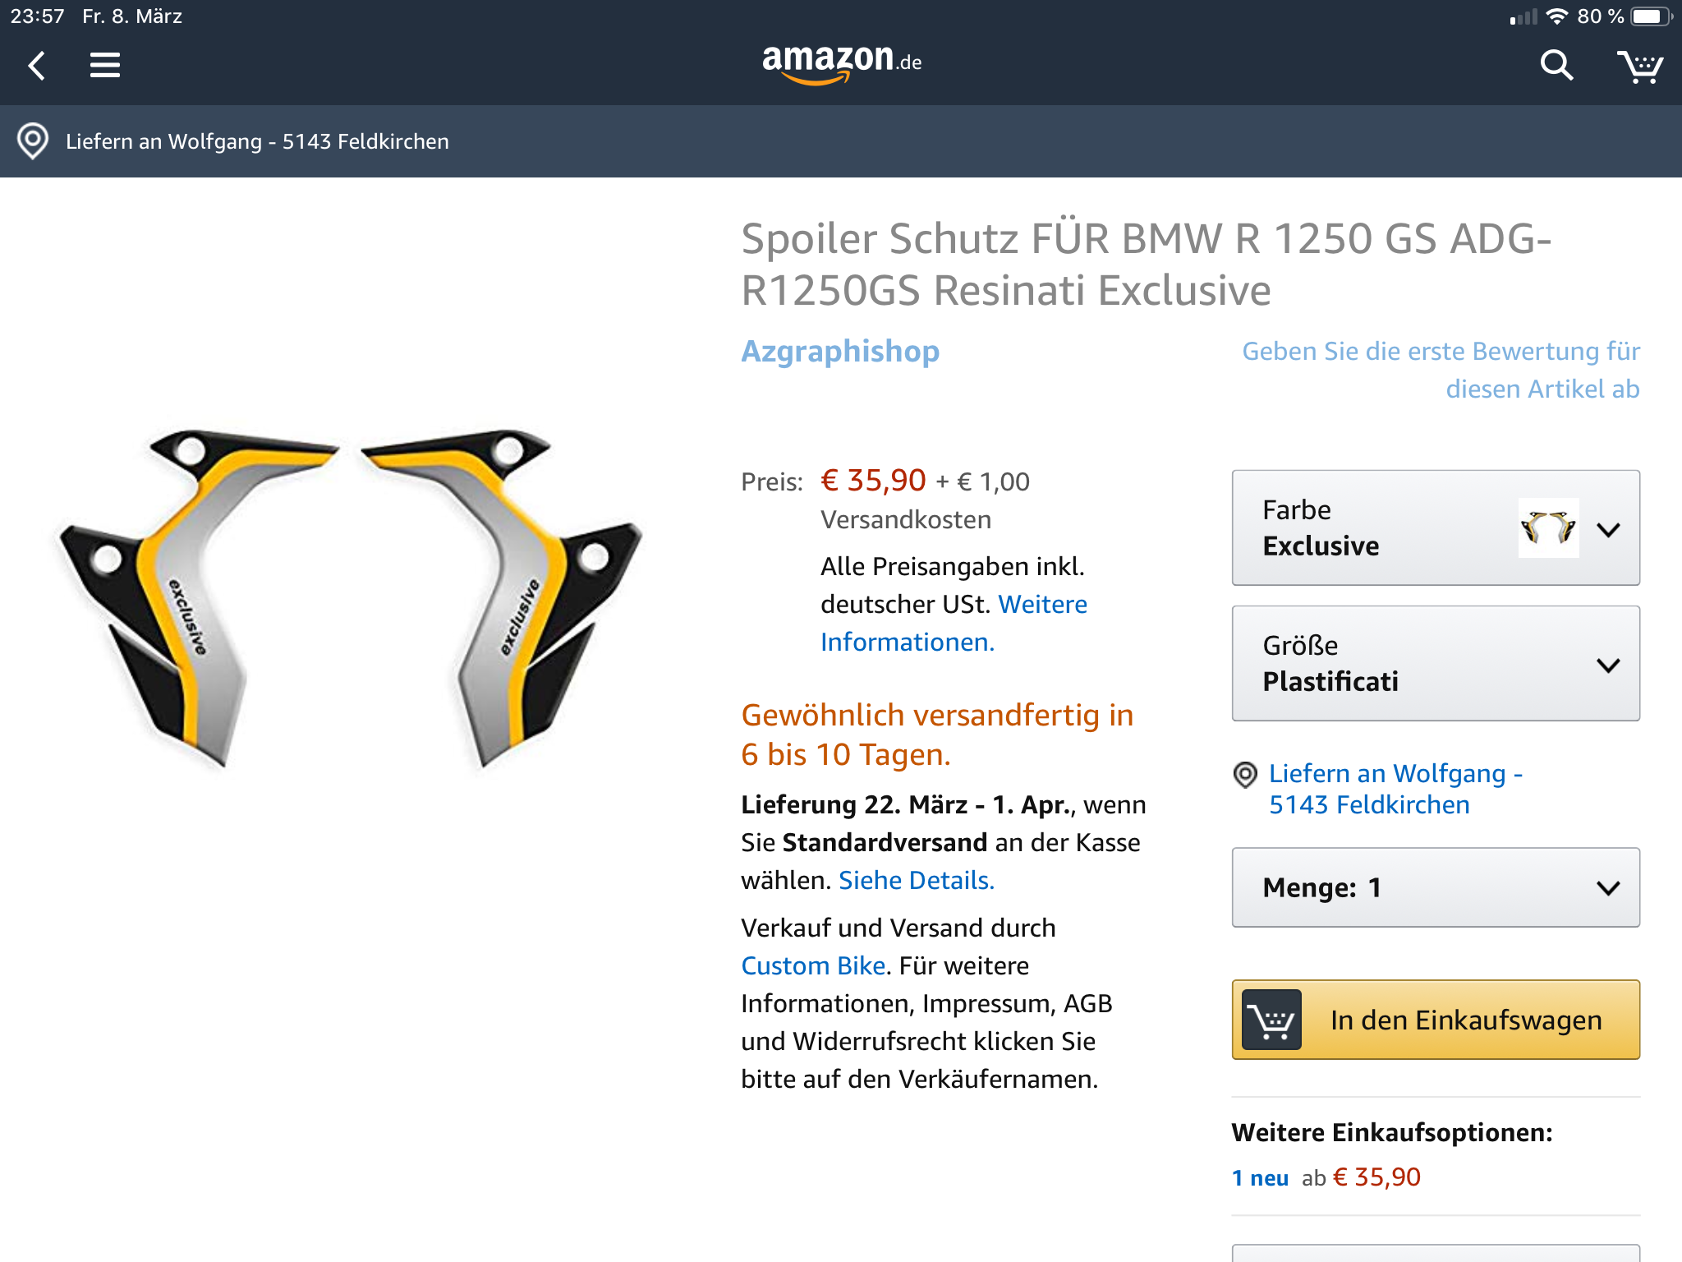Tap the search magnifier icon
This screenshot has height=1262, width=1682.
[1556, 66]
